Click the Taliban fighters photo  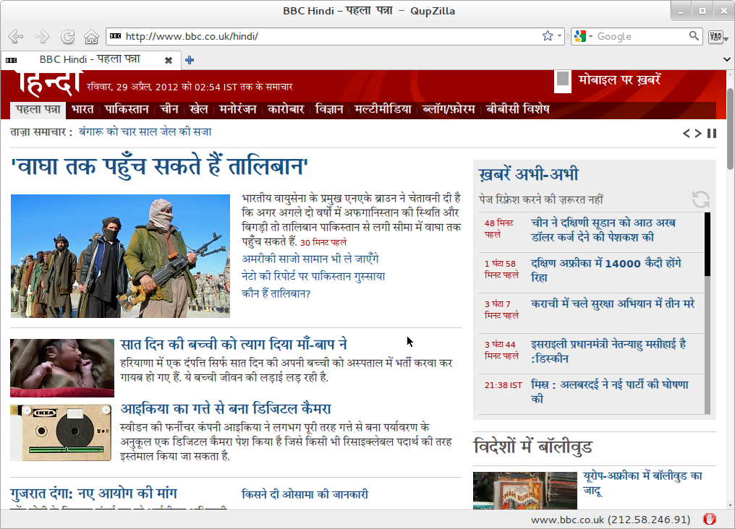click(x=121, y=256)
